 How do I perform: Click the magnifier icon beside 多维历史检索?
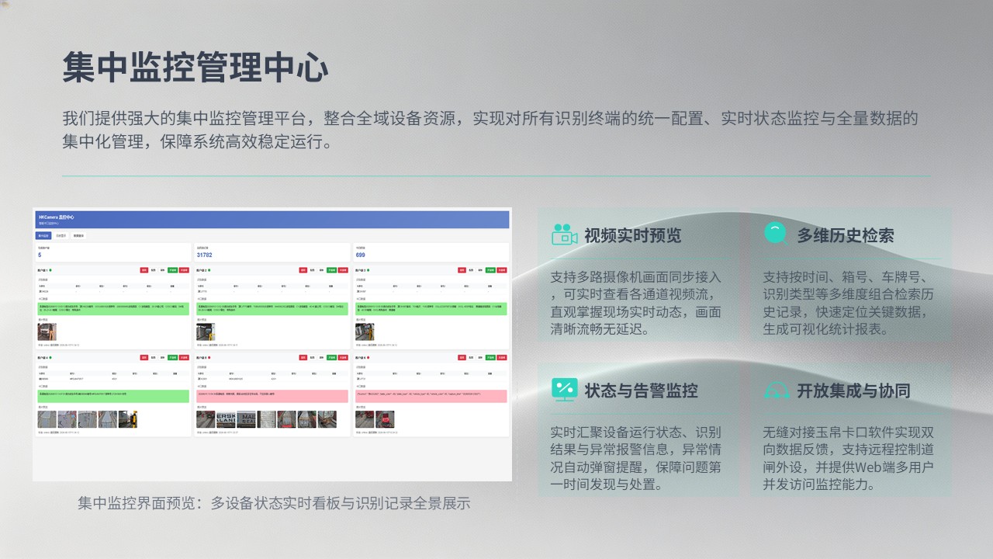click(x=775, y=234)
